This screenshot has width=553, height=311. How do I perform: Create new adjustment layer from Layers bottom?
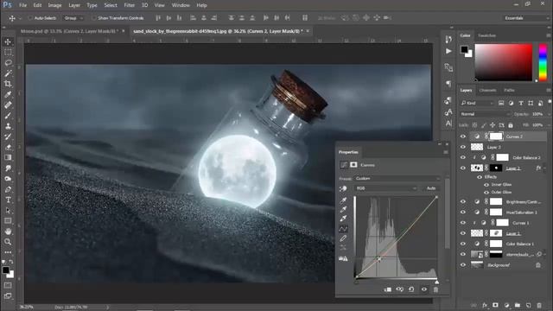506,305
